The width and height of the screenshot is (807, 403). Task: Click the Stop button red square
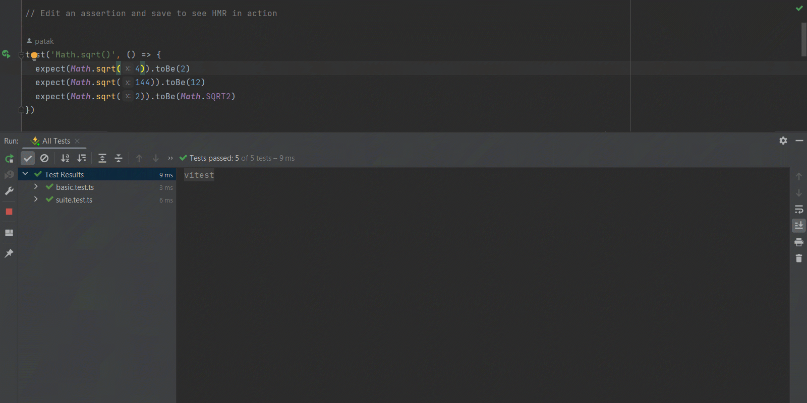[x=9, y=212]
